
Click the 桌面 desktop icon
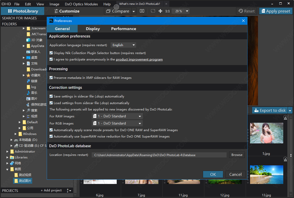(x=28, y=58)
